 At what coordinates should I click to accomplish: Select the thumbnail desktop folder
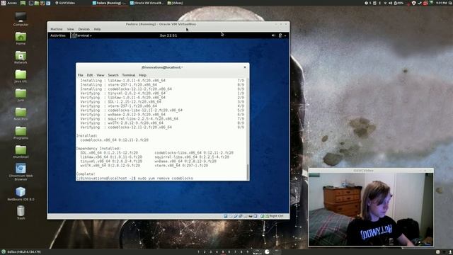21,152
